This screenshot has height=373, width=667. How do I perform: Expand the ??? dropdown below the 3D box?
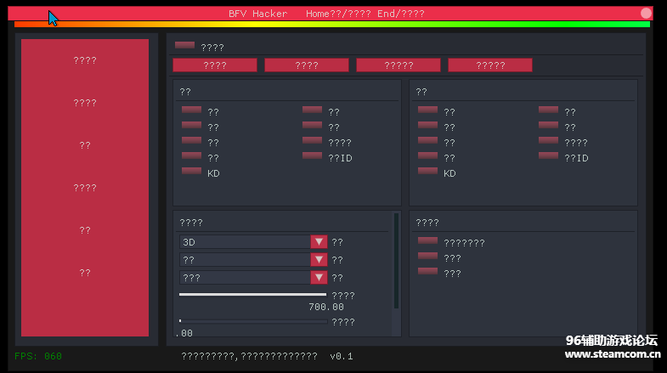click(319, 278)
